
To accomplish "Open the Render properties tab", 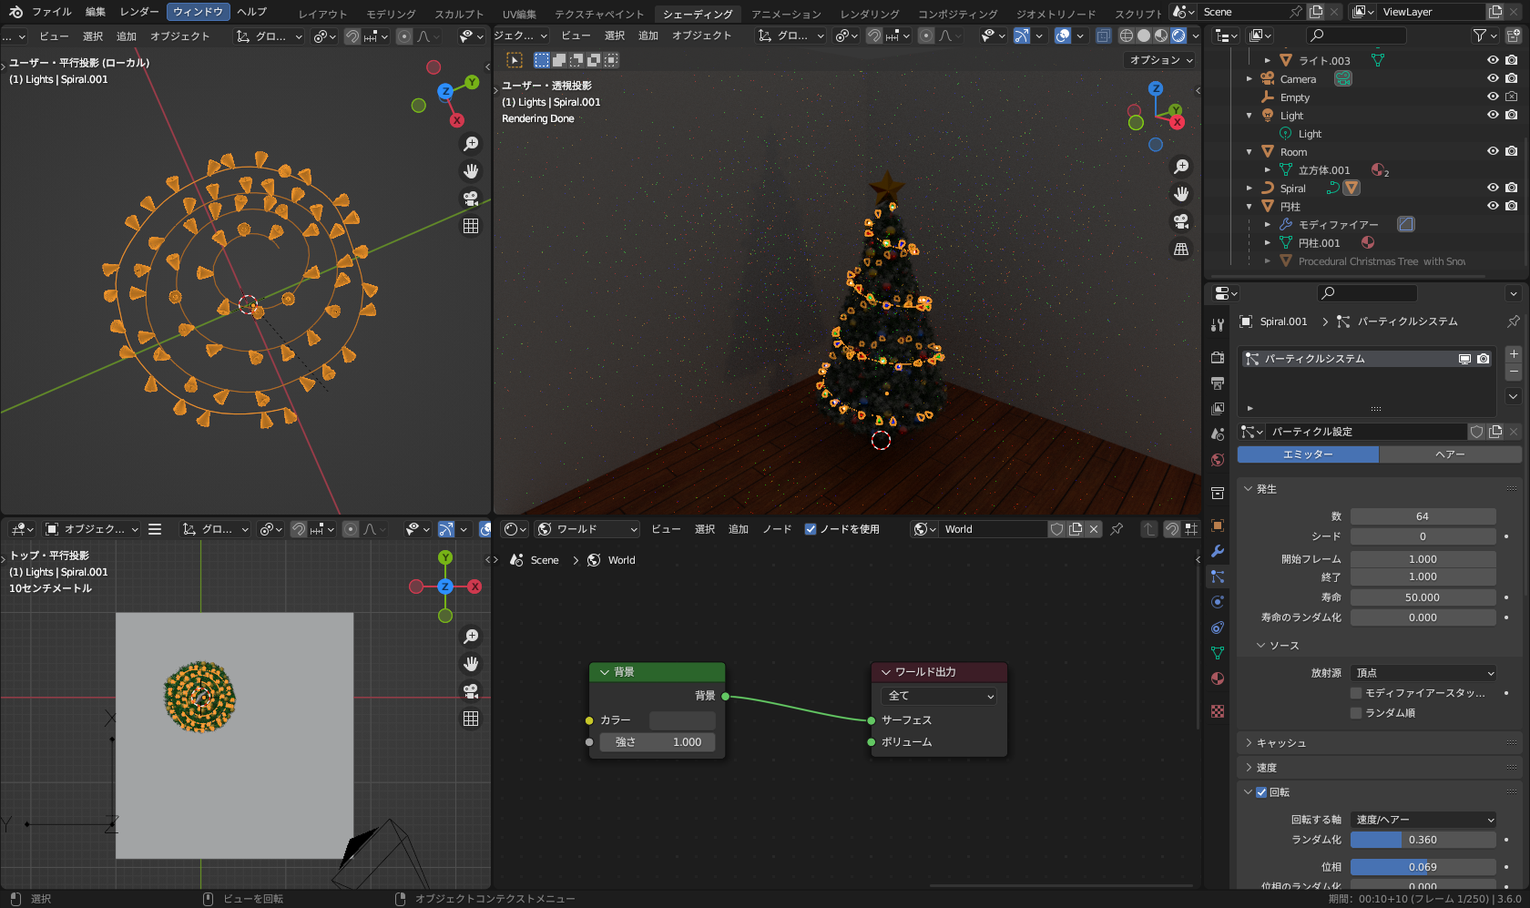I will pos(1218,357).
